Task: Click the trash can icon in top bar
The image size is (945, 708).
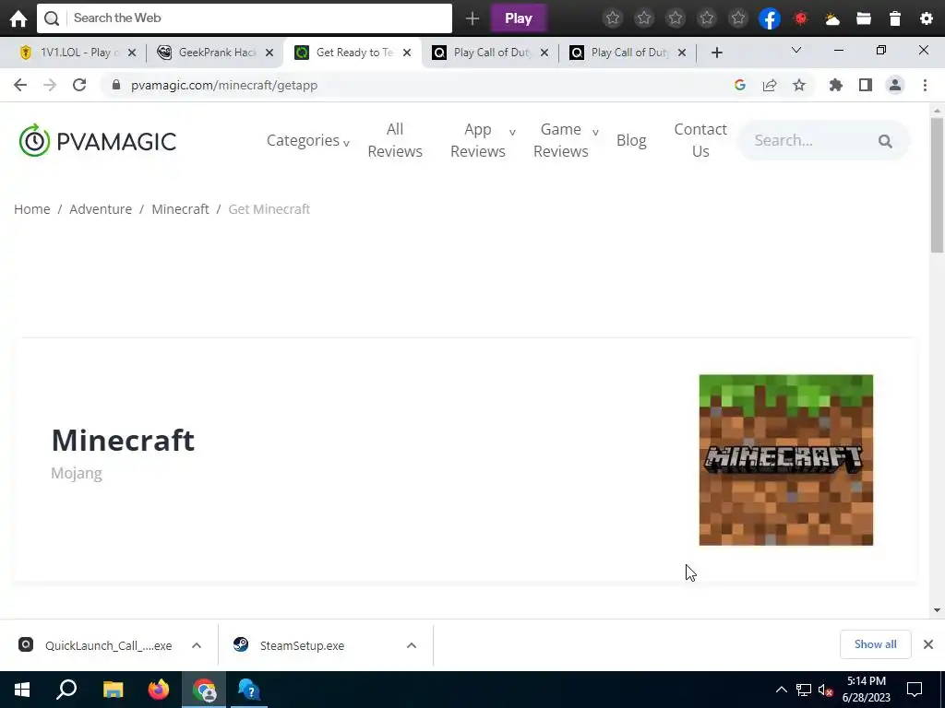Action: 895,18
